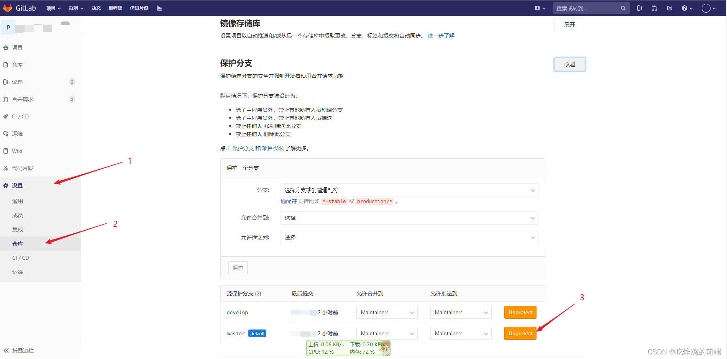Select 运维 under settings submenu
Image resolution: width=727 pixels, height=359 pixels.
click(x=18, y=272)
